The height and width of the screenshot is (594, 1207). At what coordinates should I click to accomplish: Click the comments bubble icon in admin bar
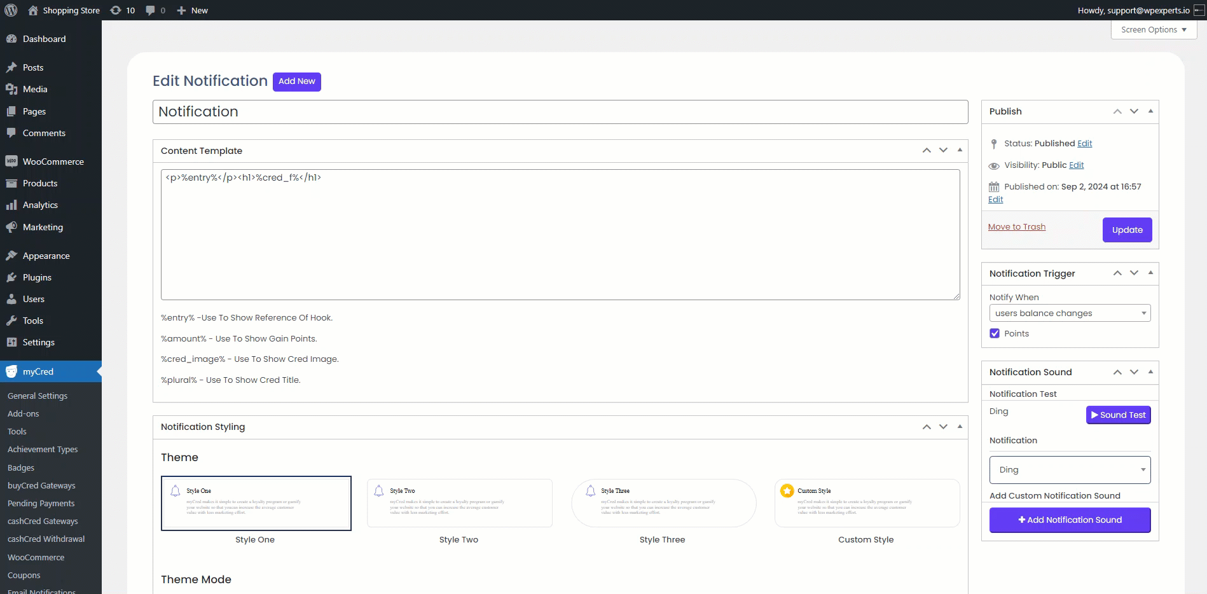[x=150, y=10]
